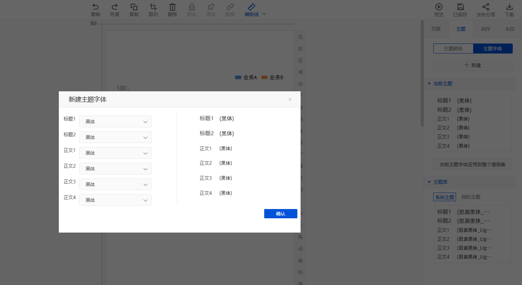Select the 主题字体 toggle option

pyautogui.click(x=493, y=49)
